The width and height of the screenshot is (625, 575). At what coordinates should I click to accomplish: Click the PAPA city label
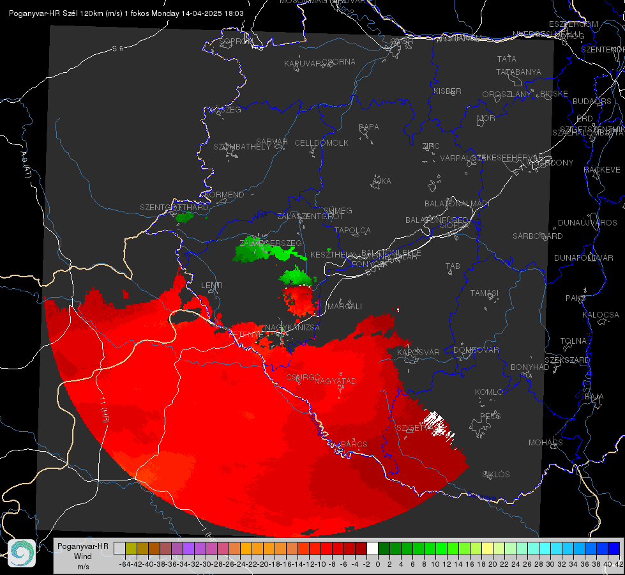(369, 127)
